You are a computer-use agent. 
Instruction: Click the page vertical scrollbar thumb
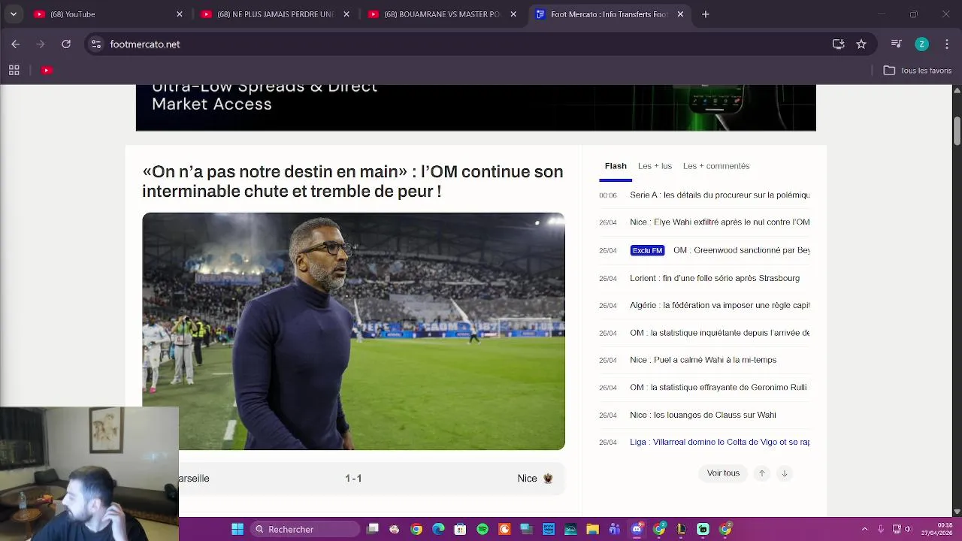point(957,129)
